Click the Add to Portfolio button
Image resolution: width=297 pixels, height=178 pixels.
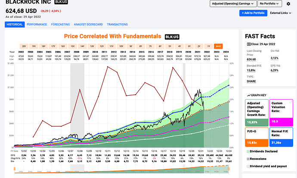click(253, 13)
